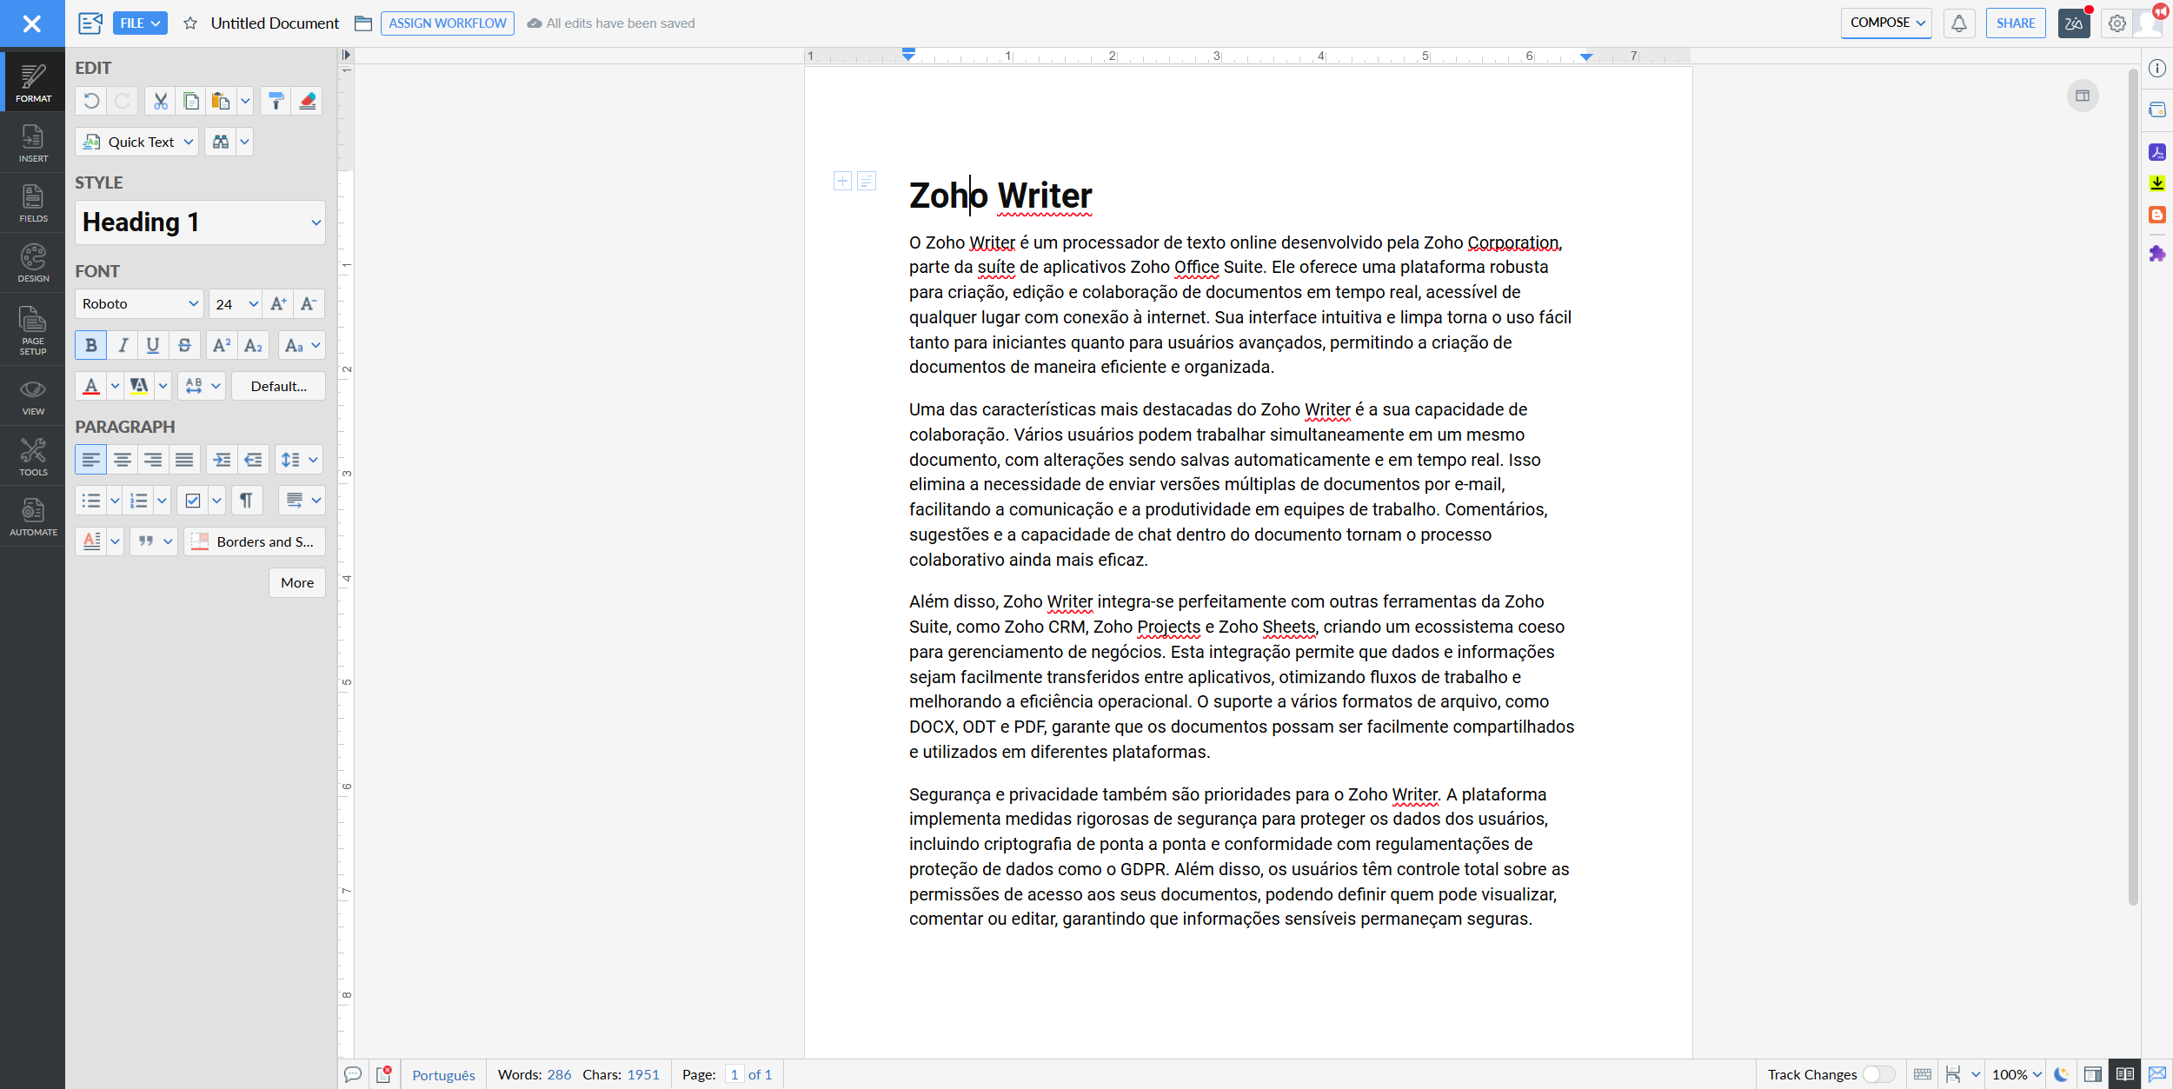Image resolution: width=2173 pixels, height=1089 pixels.
Task: Increase paragraph indent
Action: click(223, 459)
